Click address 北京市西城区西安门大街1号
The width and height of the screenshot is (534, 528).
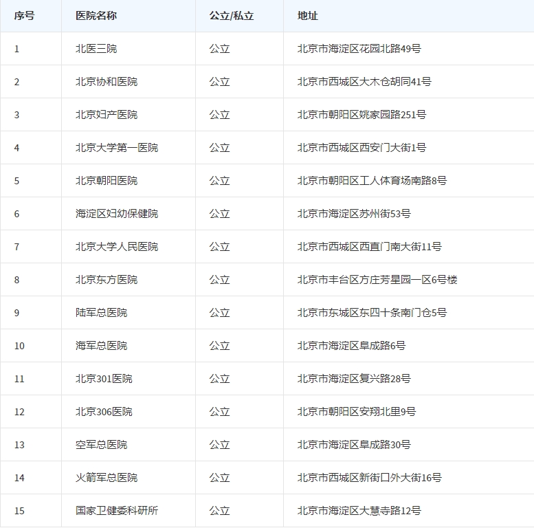pos(361,148)
